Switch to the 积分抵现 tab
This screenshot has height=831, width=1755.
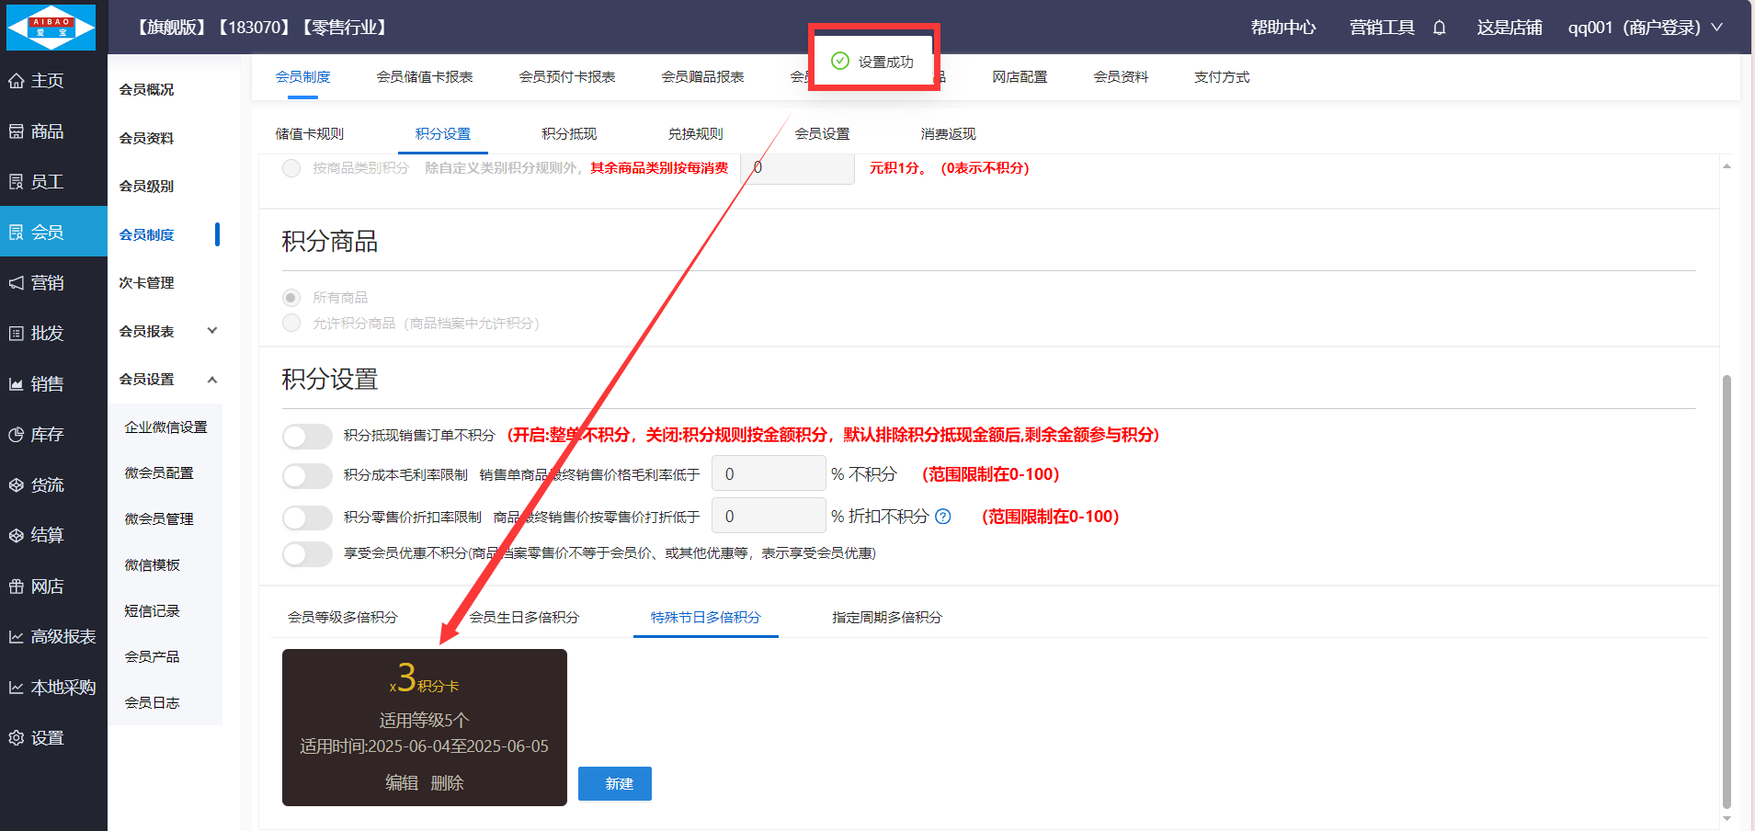coord(569,134)
